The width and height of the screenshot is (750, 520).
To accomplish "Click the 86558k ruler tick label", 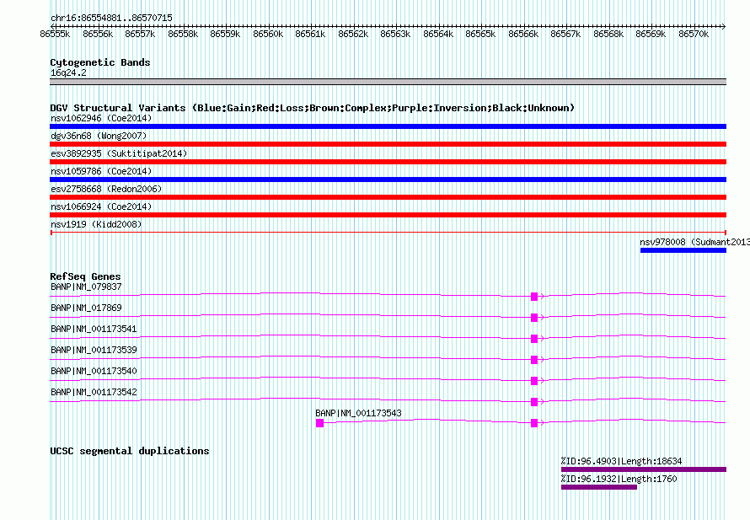I will tap(183, 34).
